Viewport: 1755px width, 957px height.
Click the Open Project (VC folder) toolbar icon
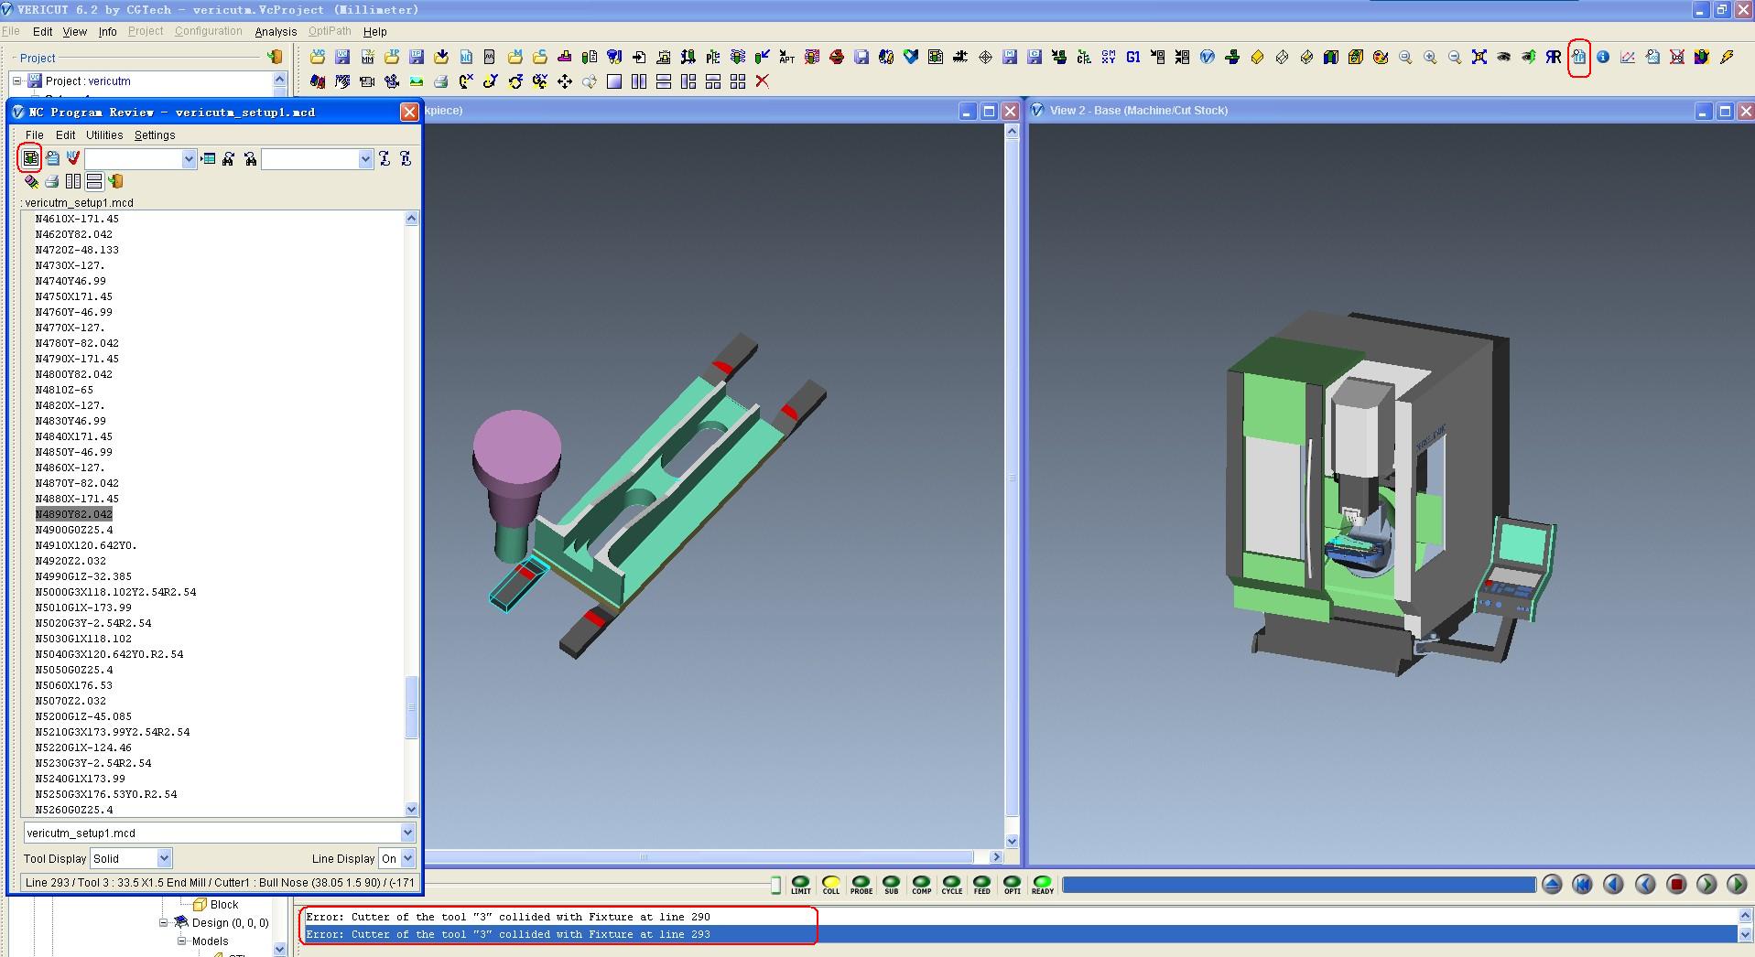[x=317, y=57]
